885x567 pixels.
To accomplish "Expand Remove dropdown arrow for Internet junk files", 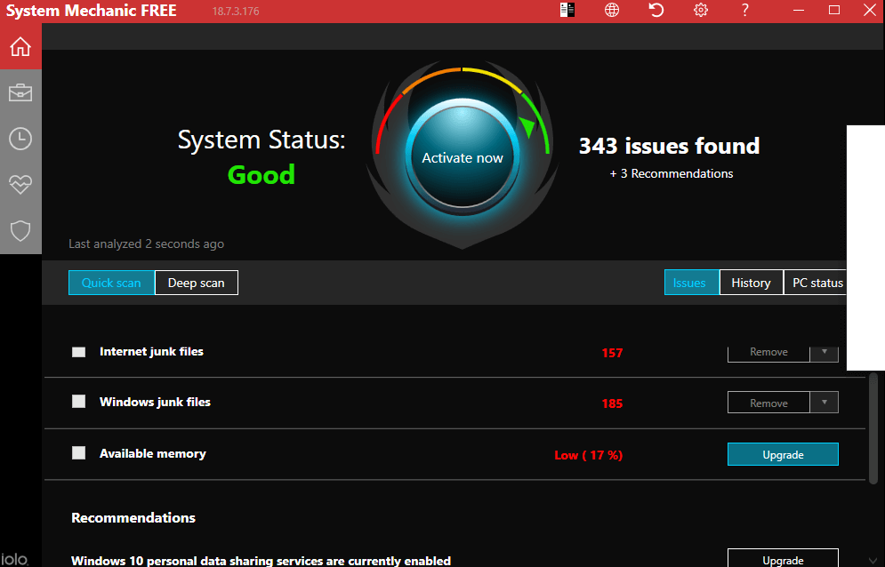I will (824, 352).
